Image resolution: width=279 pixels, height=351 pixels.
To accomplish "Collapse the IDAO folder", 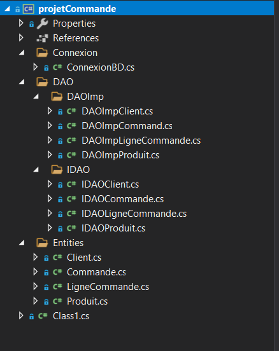I will 36,170.
